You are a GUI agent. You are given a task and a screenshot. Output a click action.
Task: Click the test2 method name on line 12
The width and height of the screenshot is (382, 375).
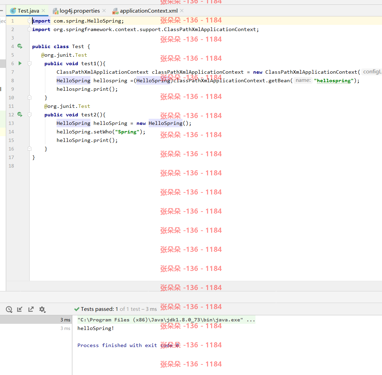(x=89, y=115)
